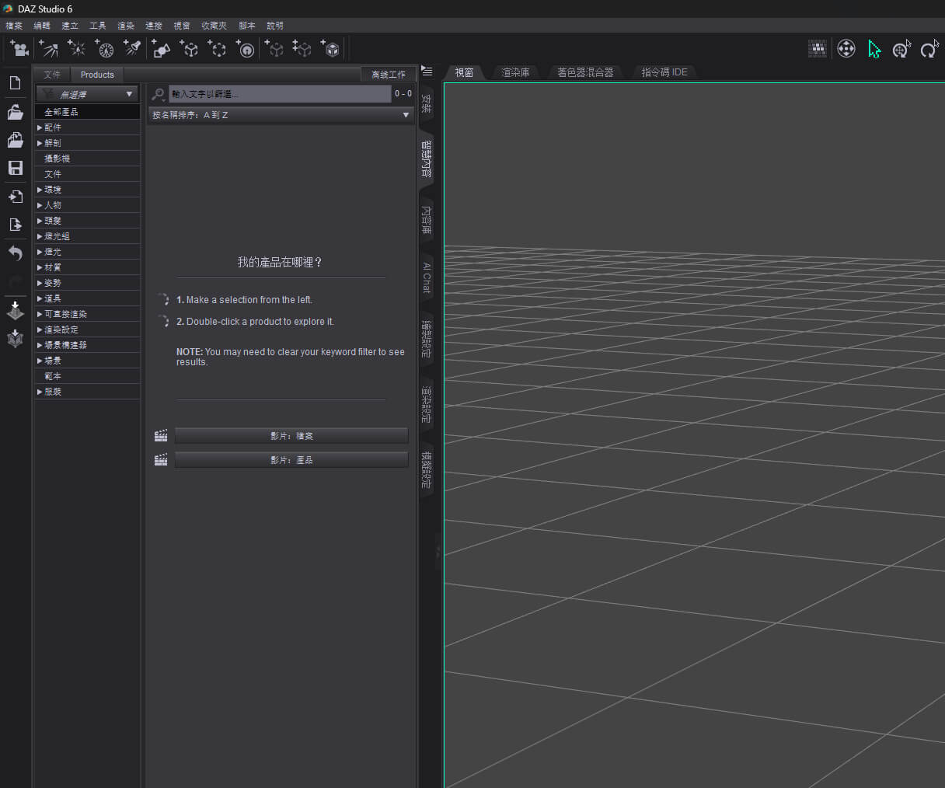Click the create solid cube geometry shell icon
The width and height of the screenshot is (945, 788).
[330, 49]
